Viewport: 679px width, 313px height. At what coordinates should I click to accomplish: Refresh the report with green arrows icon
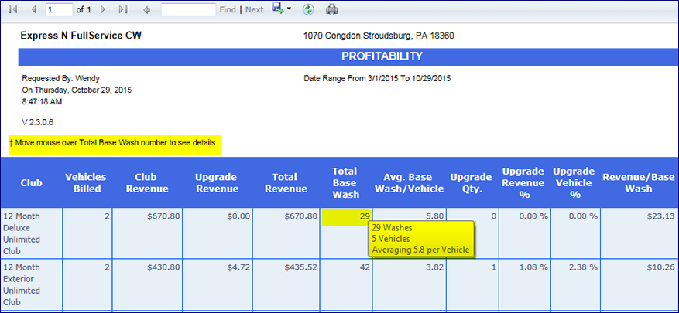[x=308, y=10]
